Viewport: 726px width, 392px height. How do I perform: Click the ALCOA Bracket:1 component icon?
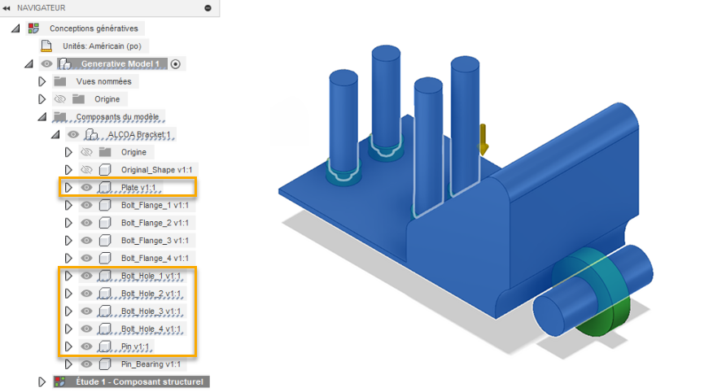coord(92,134)
